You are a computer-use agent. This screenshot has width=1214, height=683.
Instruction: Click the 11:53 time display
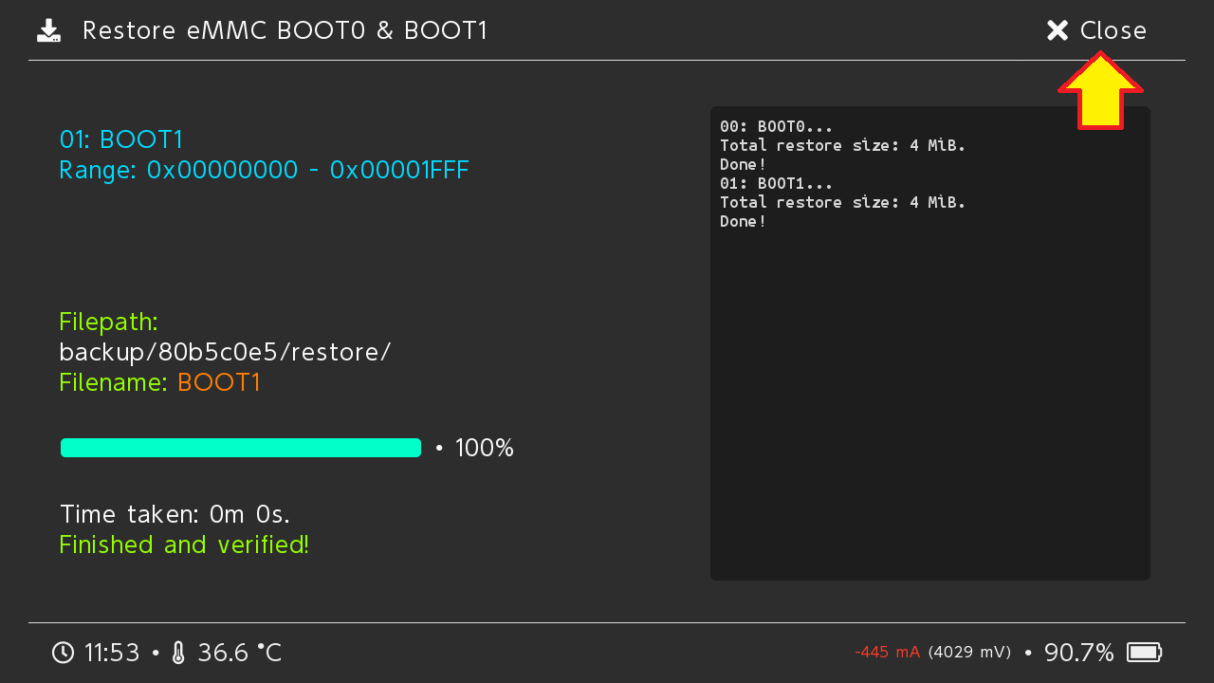[x=112, y=653]
